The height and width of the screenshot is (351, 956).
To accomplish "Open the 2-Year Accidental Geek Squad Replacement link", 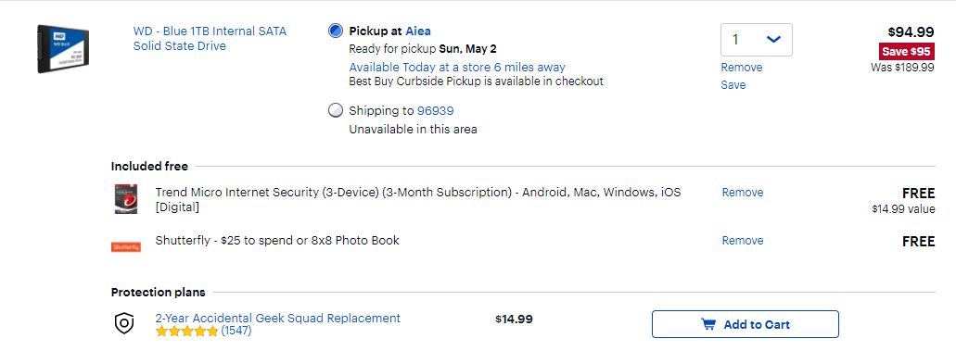I will pos(278,318).
